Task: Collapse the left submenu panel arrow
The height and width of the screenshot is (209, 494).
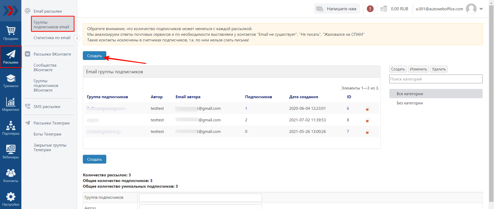Action: coord(77,38)
